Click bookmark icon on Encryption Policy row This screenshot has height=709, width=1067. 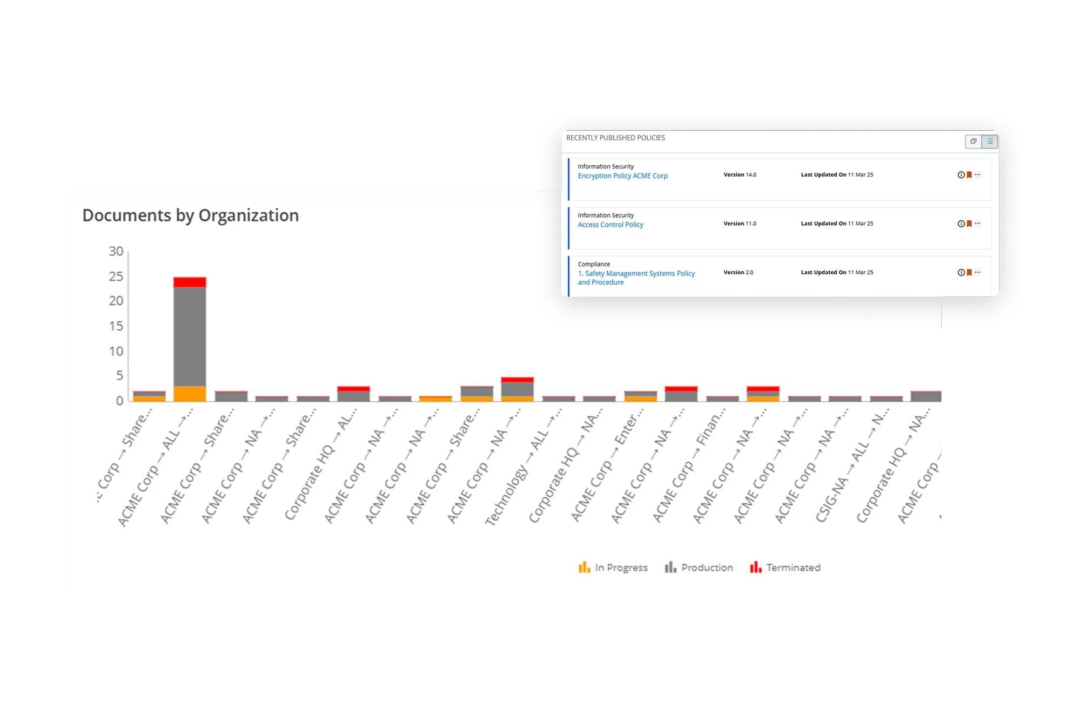point(969,175)
